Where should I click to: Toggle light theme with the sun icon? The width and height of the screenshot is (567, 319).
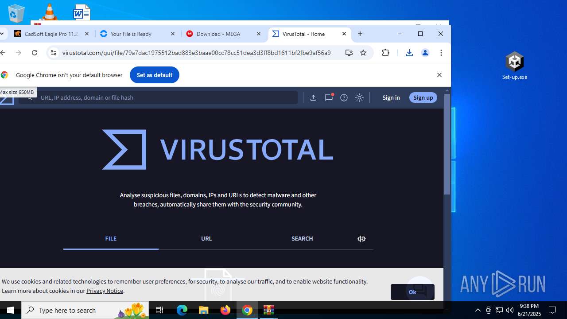tap(359, 97)
